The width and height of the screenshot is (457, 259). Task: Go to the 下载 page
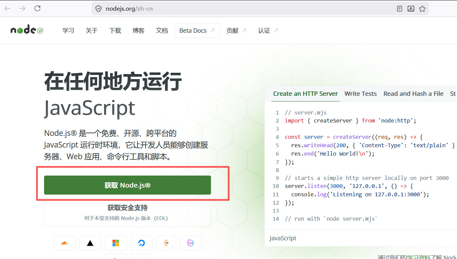(x=115, y=31)
